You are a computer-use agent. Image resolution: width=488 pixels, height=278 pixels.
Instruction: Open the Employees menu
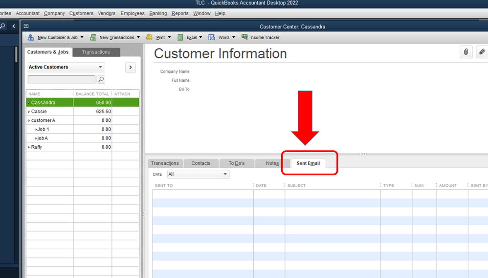(133, 13)
